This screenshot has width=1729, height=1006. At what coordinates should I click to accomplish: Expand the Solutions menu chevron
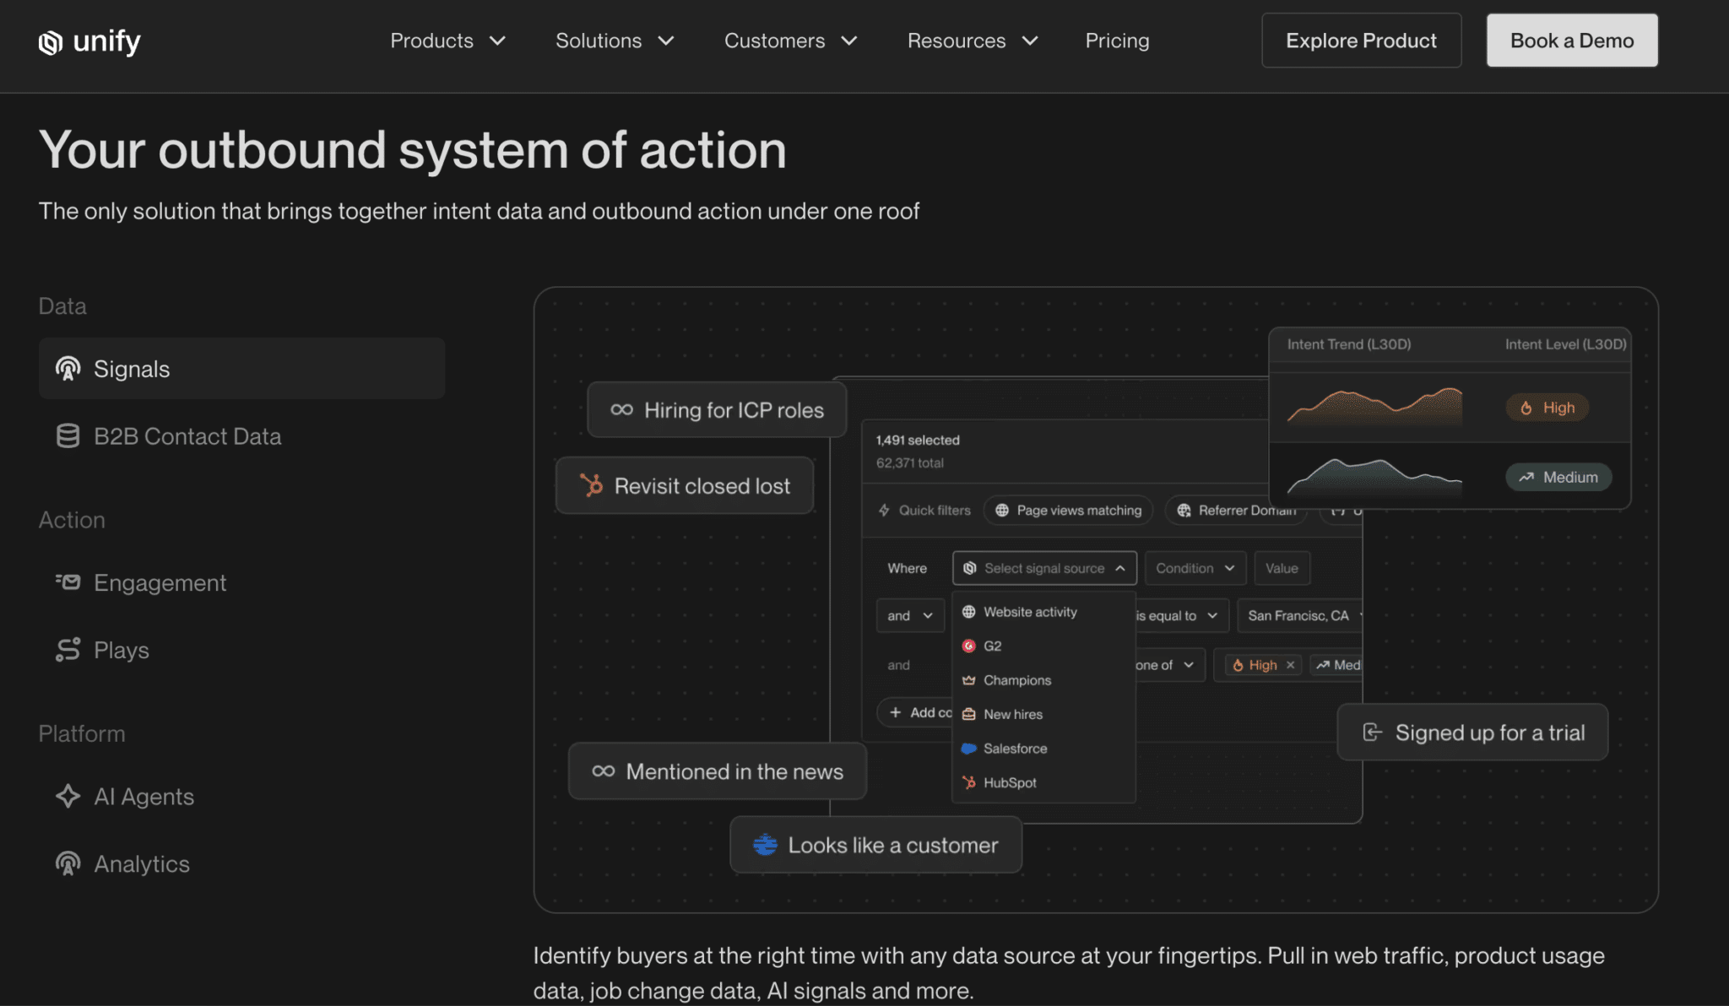(x=666, y=41)
